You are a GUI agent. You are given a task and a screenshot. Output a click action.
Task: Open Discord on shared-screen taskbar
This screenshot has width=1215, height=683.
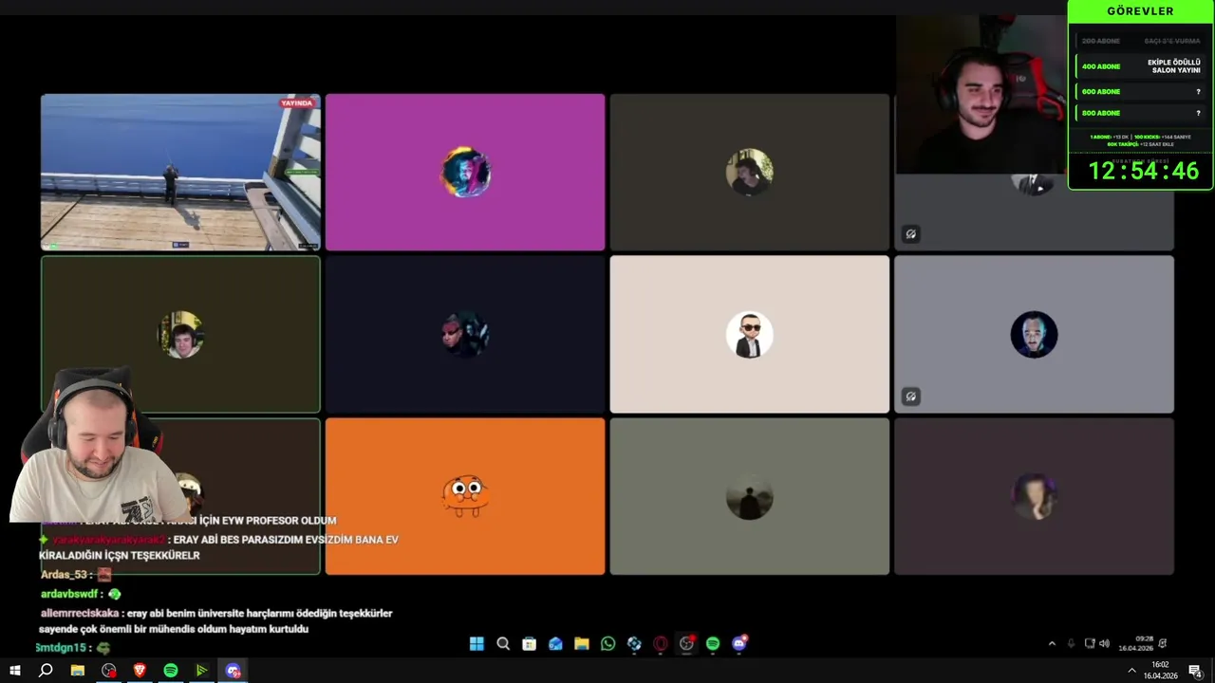pyautogui.click(x=739, y=643)
